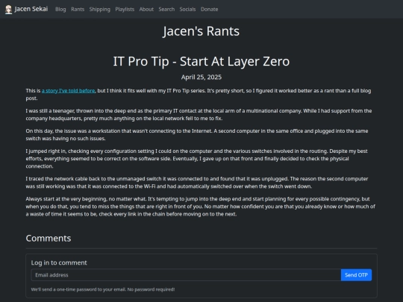Open the Shipping page
This screenshot has height=302, width=403.
(100, 9)
